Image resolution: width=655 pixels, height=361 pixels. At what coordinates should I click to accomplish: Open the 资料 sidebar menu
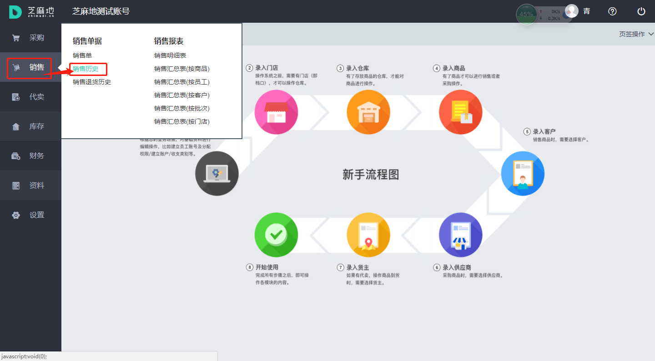tap(30, 186)
